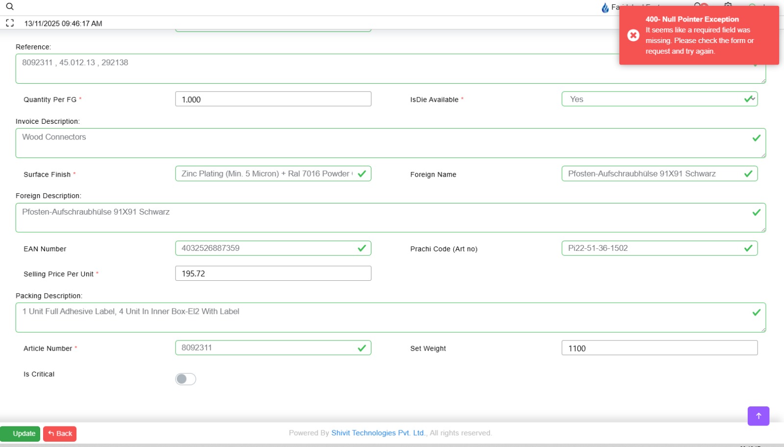Click the red Back button
784x447 pixels.
(x=60, y=434)
